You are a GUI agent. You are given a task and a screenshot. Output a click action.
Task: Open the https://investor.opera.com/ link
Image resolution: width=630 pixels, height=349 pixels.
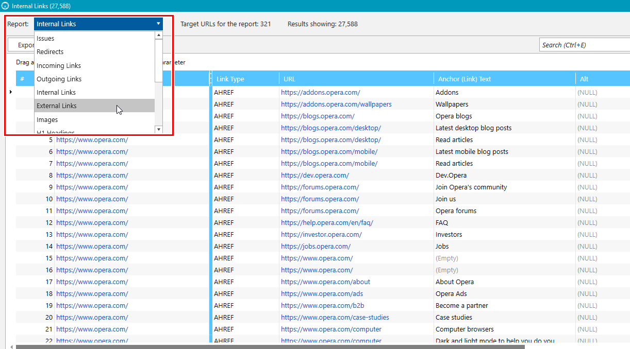321,234
